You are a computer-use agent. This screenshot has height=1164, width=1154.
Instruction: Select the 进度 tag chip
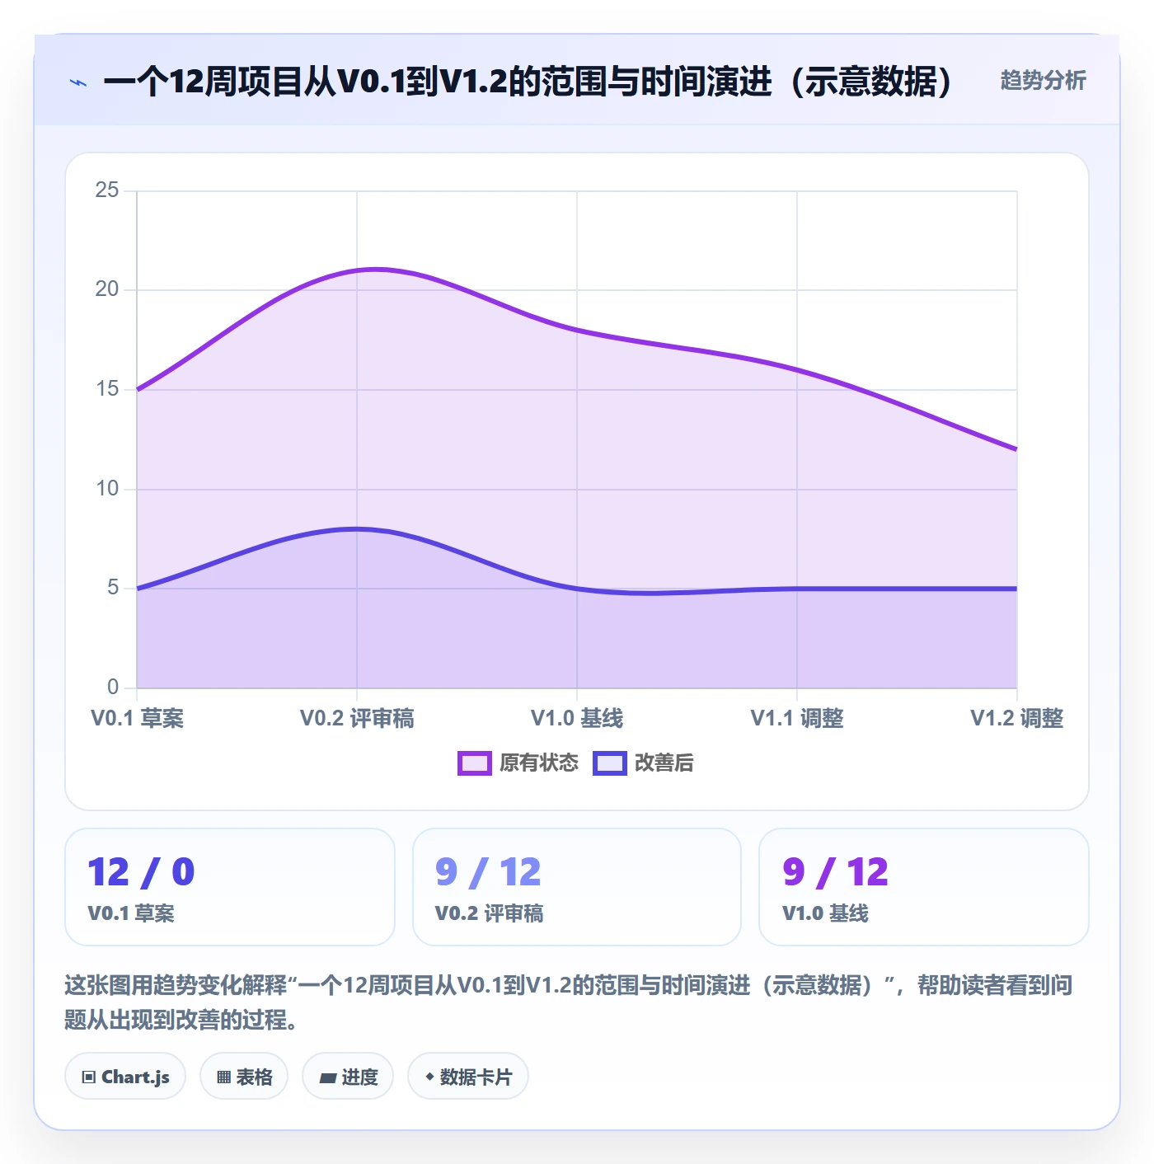(x=348, y=1077)
